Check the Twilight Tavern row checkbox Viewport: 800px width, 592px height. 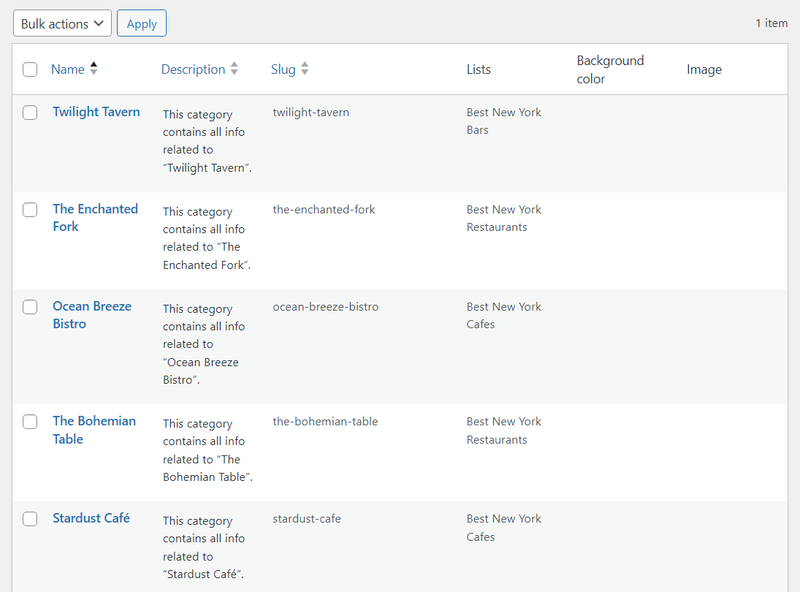point(30,113)
